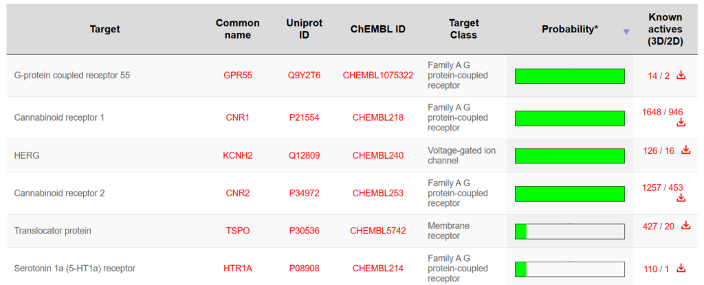Click the Known actives column header
704x285 pixels.
click(665, 29)
